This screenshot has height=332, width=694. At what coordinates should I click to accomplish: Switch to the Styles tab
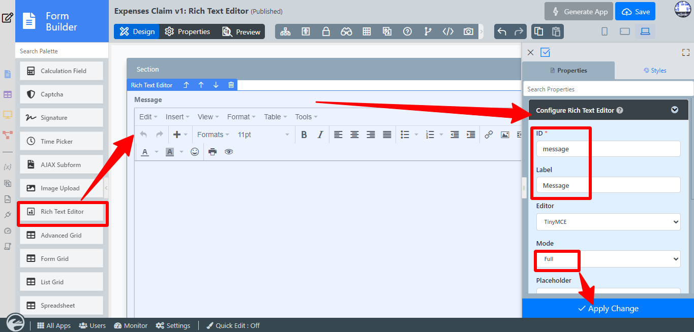coord(654,71)
